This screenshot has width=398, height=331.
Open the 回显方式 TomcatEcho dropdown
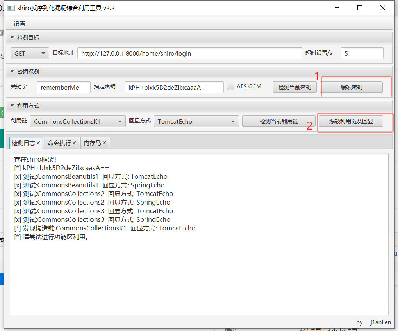[x=196, y=122]
